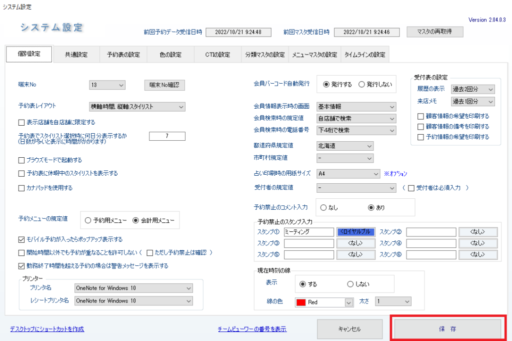Image resolution: width=512 pixels, height=341 pixels.
Task: Check the ブラウズモードで起動する option
Action: pyautogui.click(x=21, y=160)
